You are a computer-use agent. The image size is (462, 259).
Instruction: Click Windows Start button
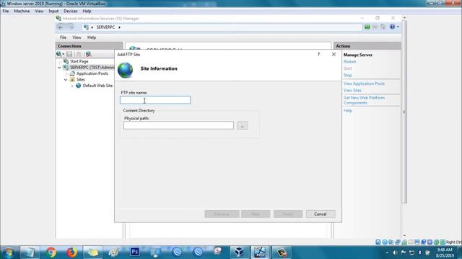[x=8, y=253]
